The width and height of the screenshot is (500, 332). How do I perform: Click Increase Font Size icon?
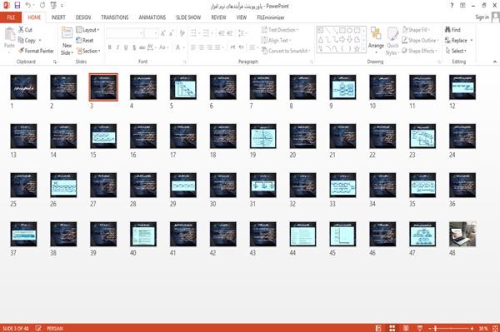point(163,33)
